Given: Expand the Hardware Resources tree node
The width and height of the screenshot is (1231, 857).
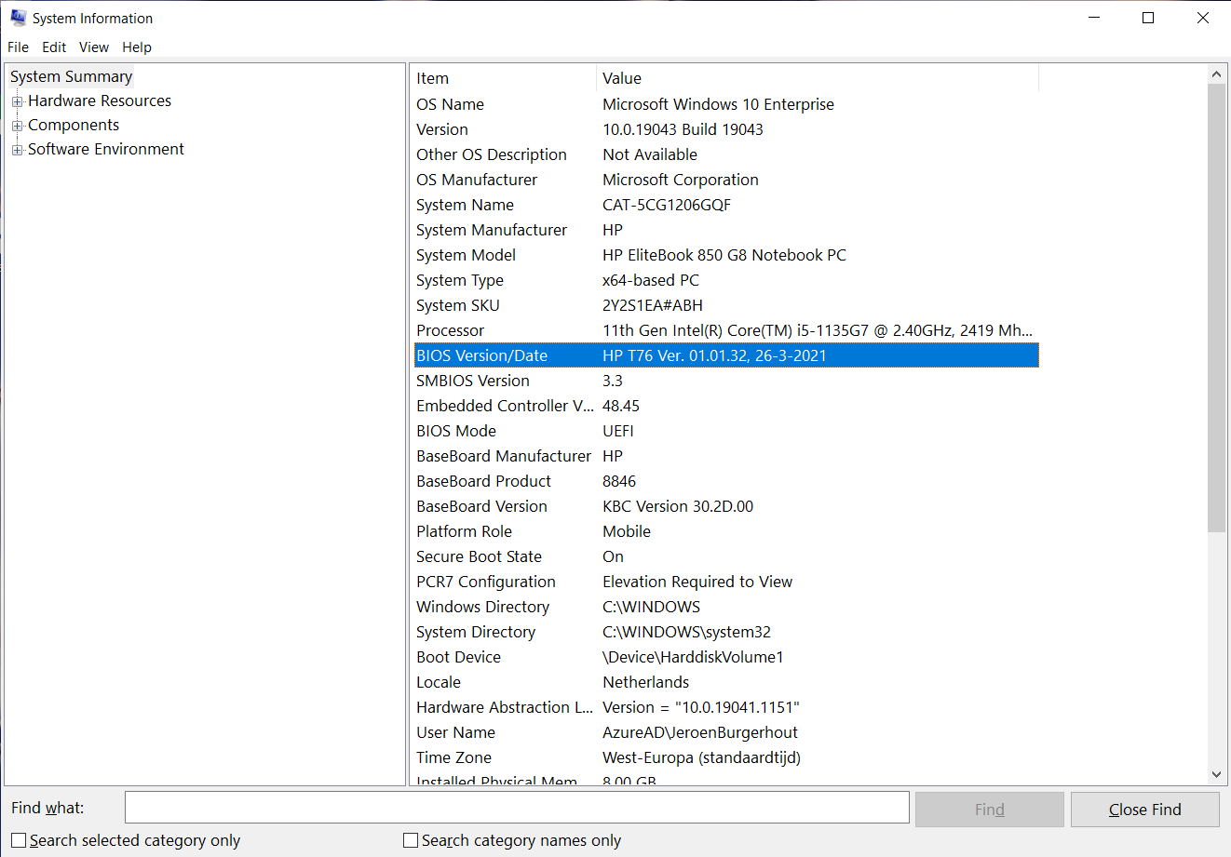Looking at the screenshot, I should click(x=17, y=100).
